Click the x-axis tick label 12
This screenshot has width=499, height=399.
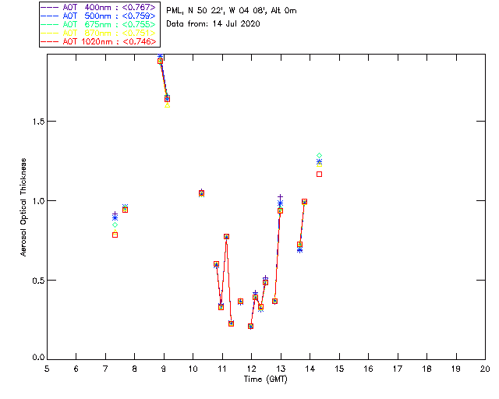coord(252,369)
